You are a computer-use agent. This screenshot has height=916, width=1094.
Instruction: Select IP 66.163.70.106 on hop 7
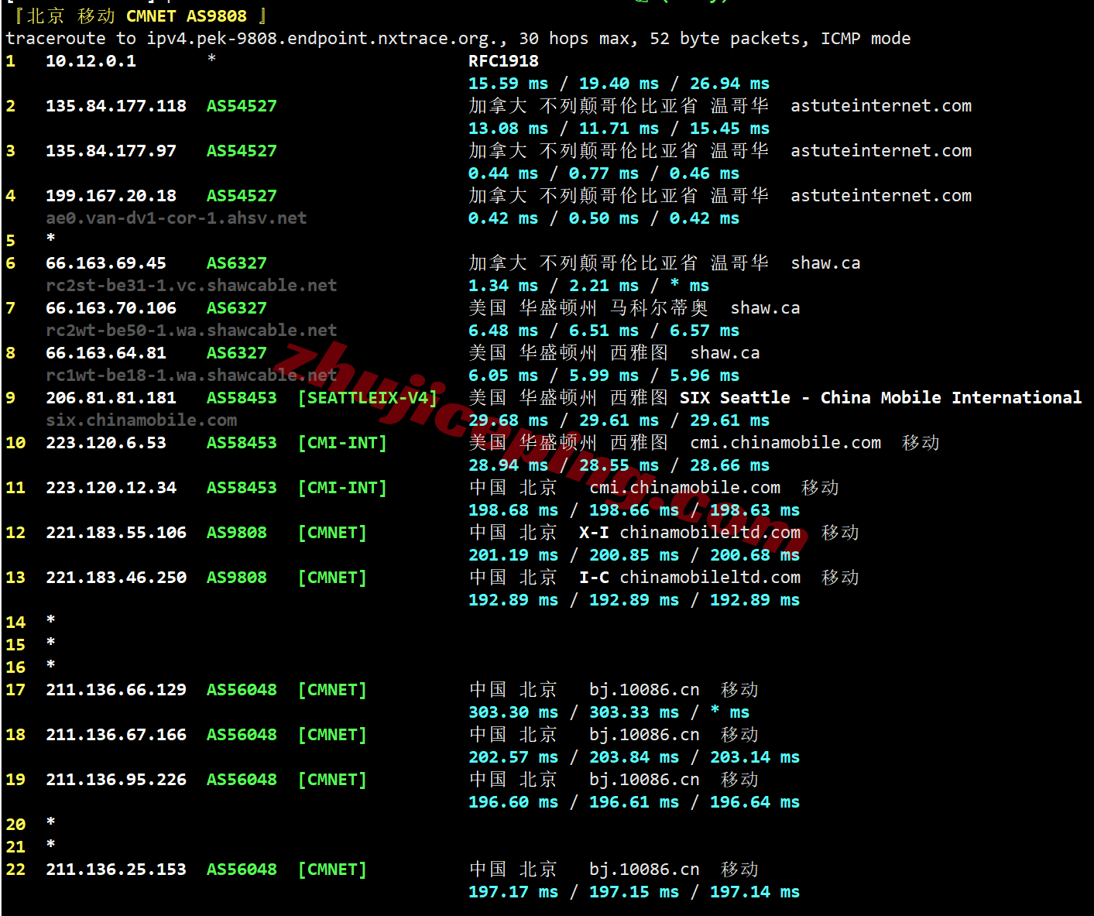(111, 308)
